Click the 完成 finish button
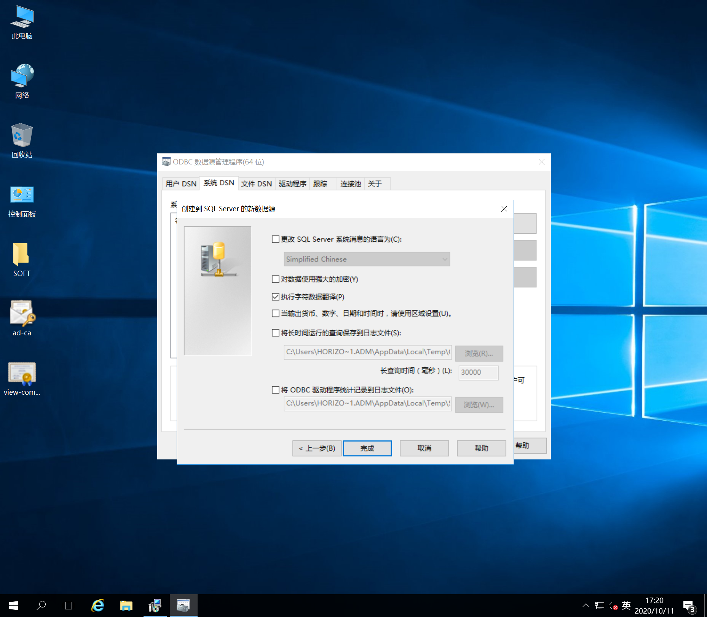The width and height of the screenshot is (707, 617). [x=367, y=448]
